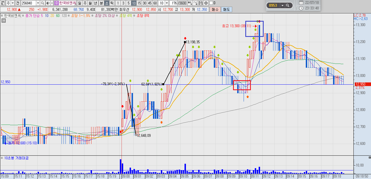Expand the 0953 screen number dropdown
This screenshot has height=179, width=371.
[x=282, y=5]
